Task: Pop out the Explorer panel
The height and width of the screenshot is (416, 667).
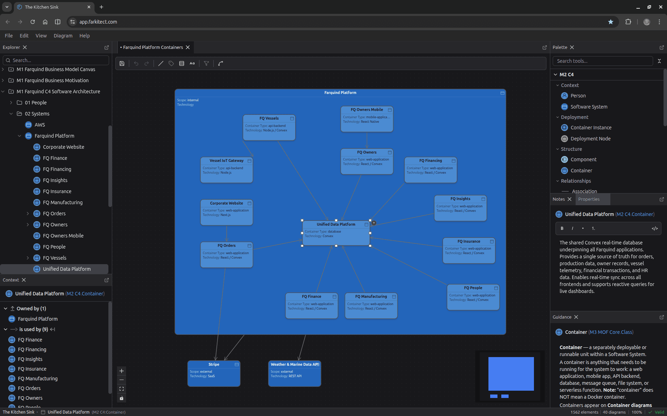Action: (x=107, y=47)
